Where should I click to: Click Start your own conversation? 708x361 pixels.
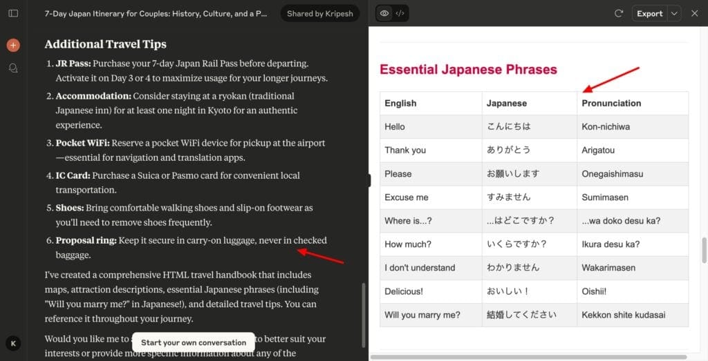[x=194, y=342]
